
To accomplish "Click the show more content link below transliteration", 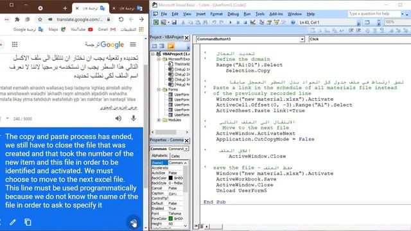I will point(119,108).
